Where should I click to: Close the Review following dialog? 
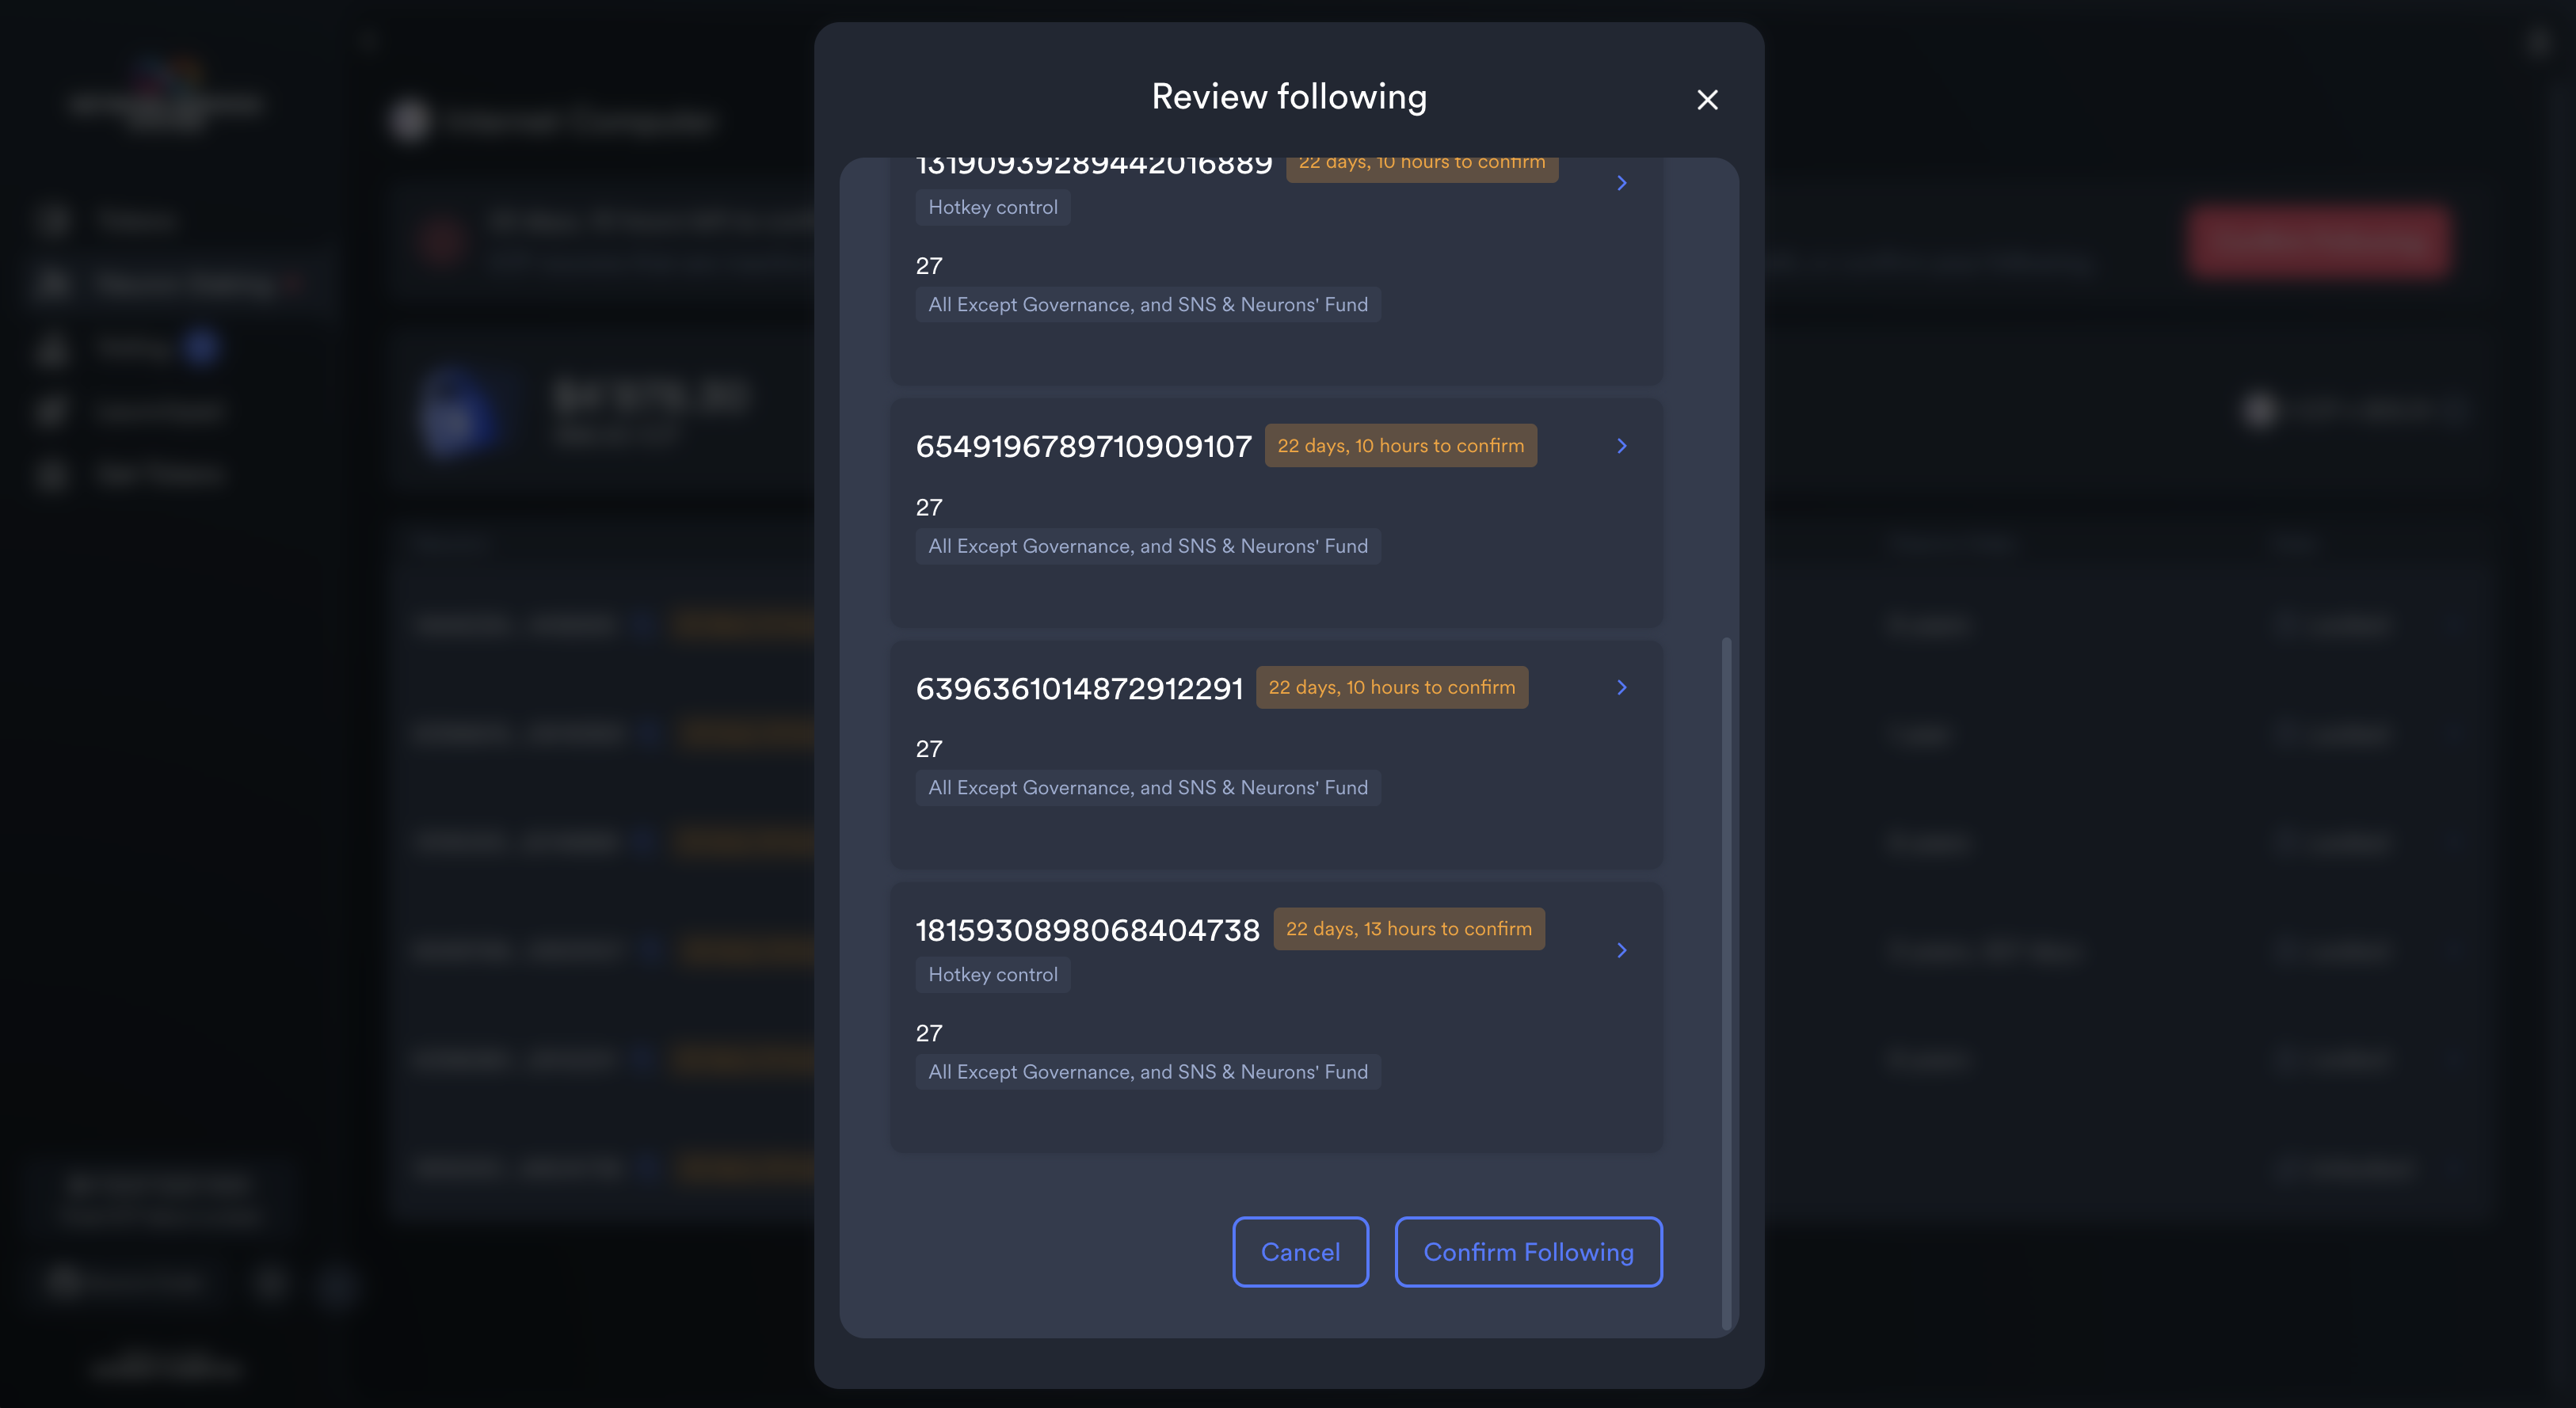click(1707, 100)
